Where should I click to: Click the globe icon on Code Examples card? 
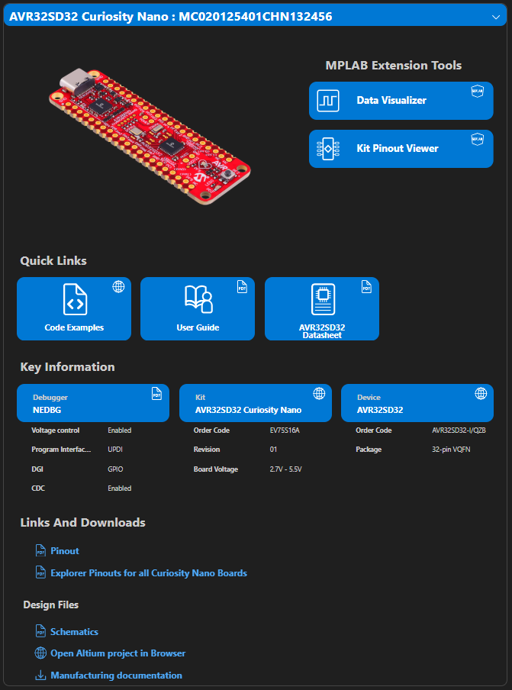pos(118,287)
